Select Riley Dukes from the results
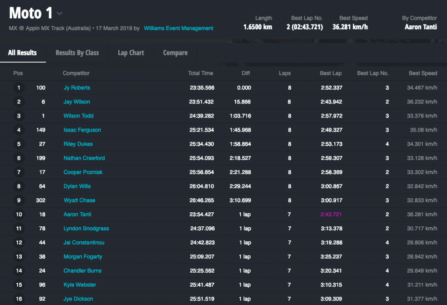The width and height of the screenshot is (447, 305). pyautogui.click(x=78, y=144)
